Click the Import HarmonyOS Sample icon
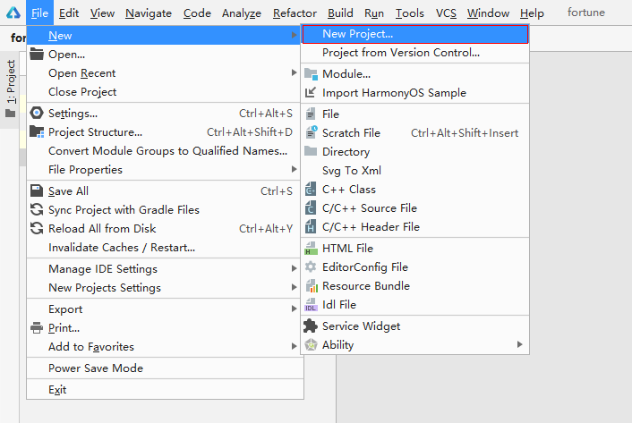The image size is (632, 423). click(311, 93)
